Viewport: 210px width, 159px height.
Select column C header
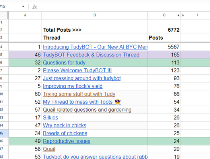click(x=164, y=15)
